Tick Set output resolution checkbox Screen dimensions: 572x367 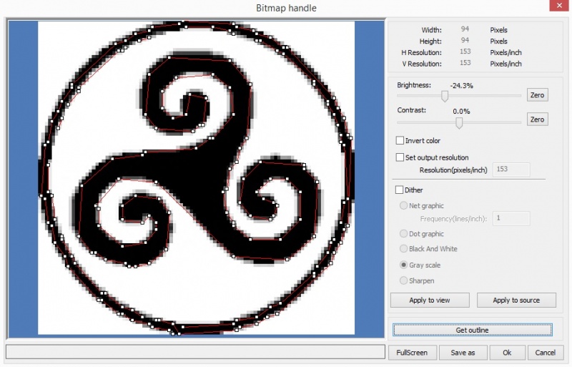pos(400,157)
